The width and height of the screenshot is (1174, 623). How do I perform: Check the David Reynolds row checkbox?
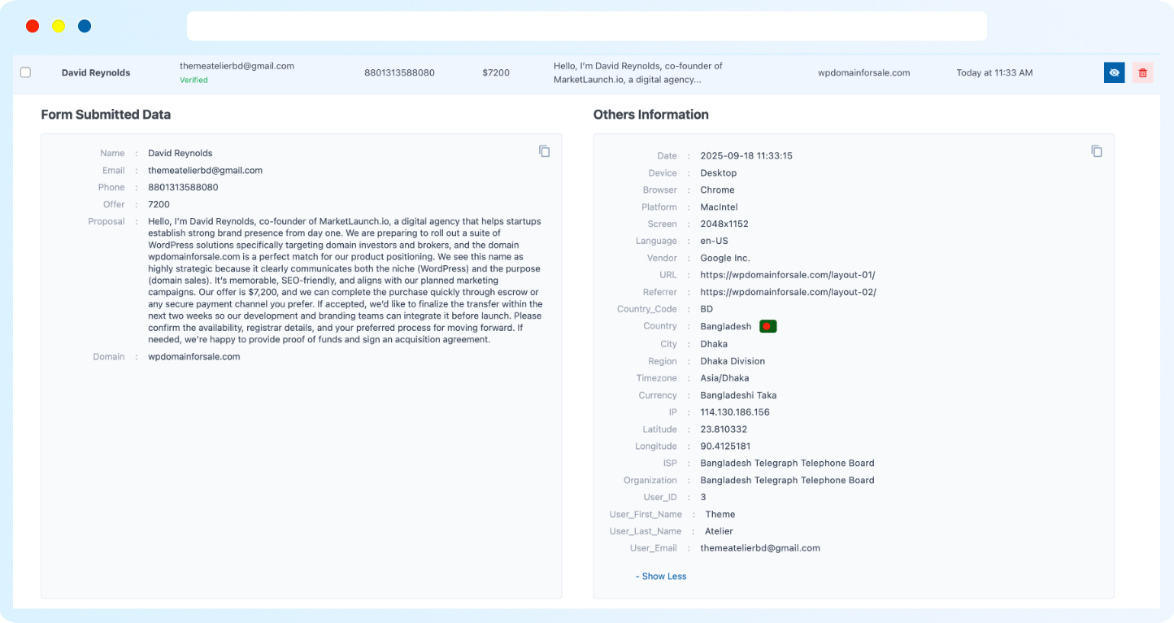tap(25, 72)
